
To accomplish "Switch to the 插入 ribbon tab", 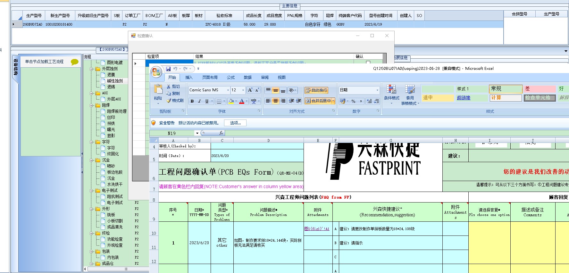I will tap(189, 78).
